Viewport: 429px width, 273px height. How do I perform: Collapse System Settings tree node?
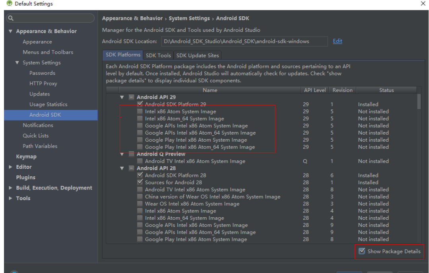tap(17, 63)
